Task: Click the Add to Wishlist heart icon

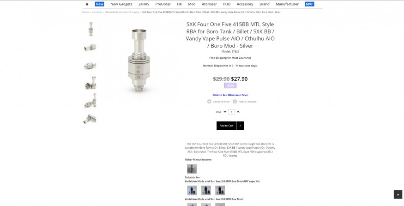Action: click(209, 102)
